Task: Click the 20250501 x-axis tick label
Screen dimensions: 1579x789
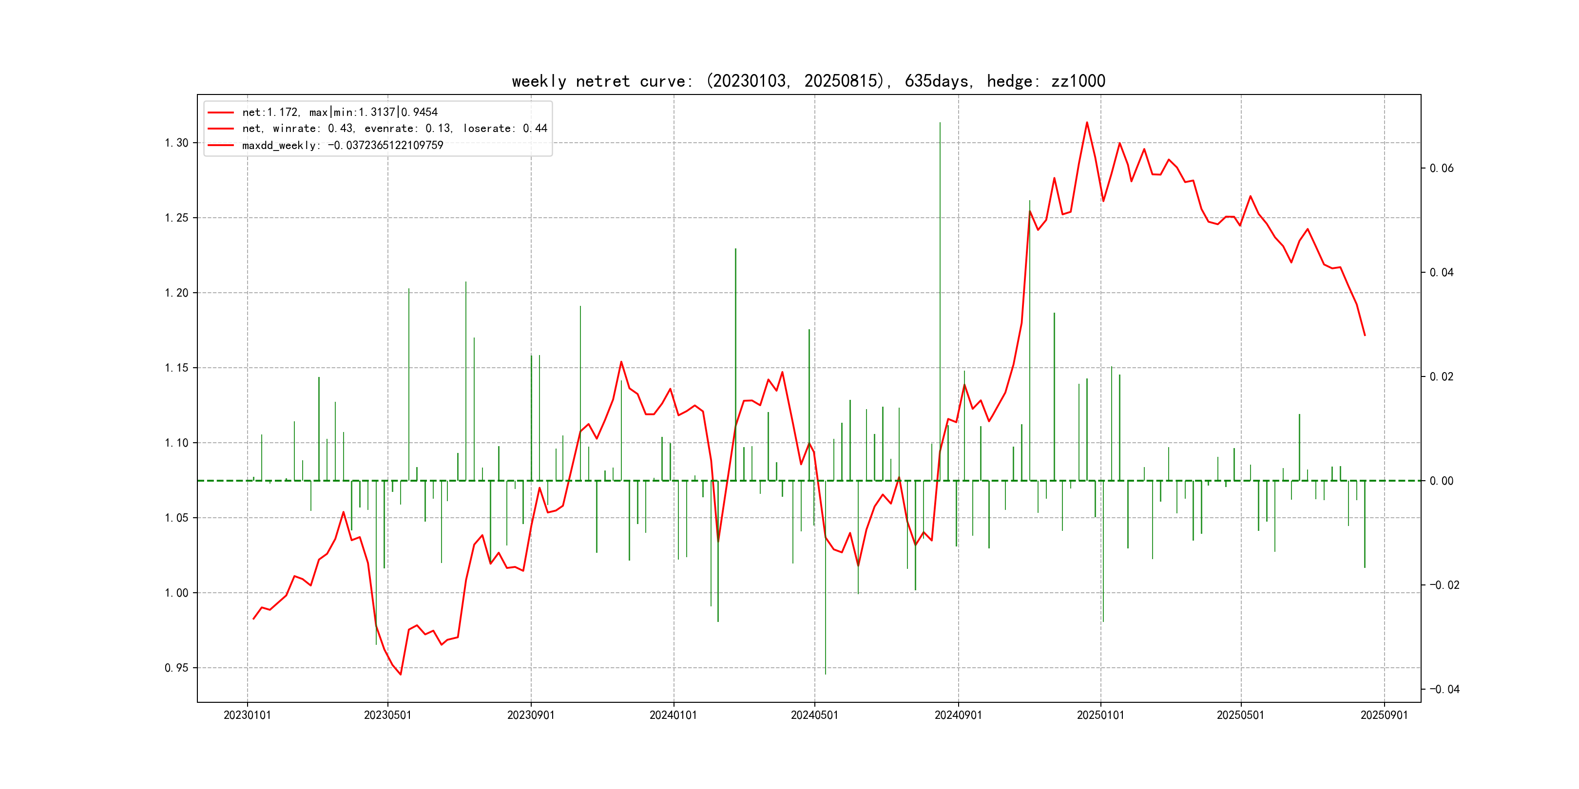Action: 1240,715
